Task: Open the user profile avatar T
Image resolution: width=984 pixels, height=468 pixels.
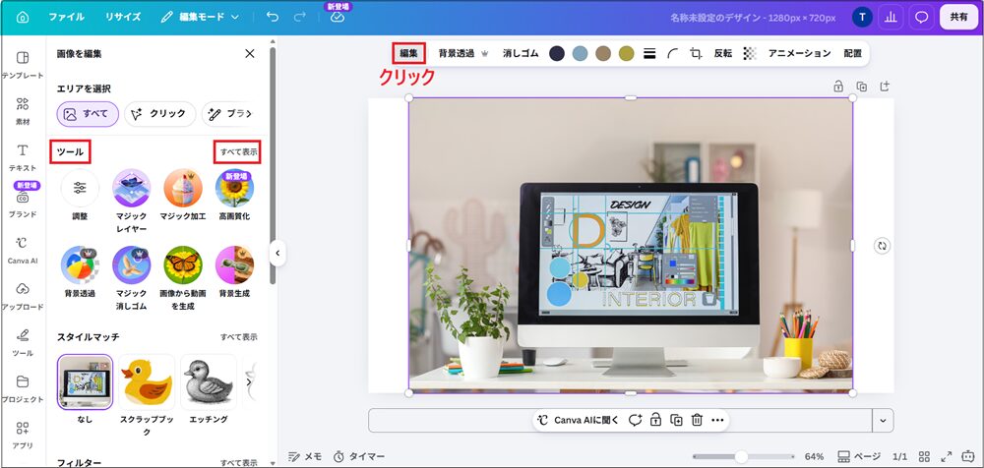Action: click(862, 18)
